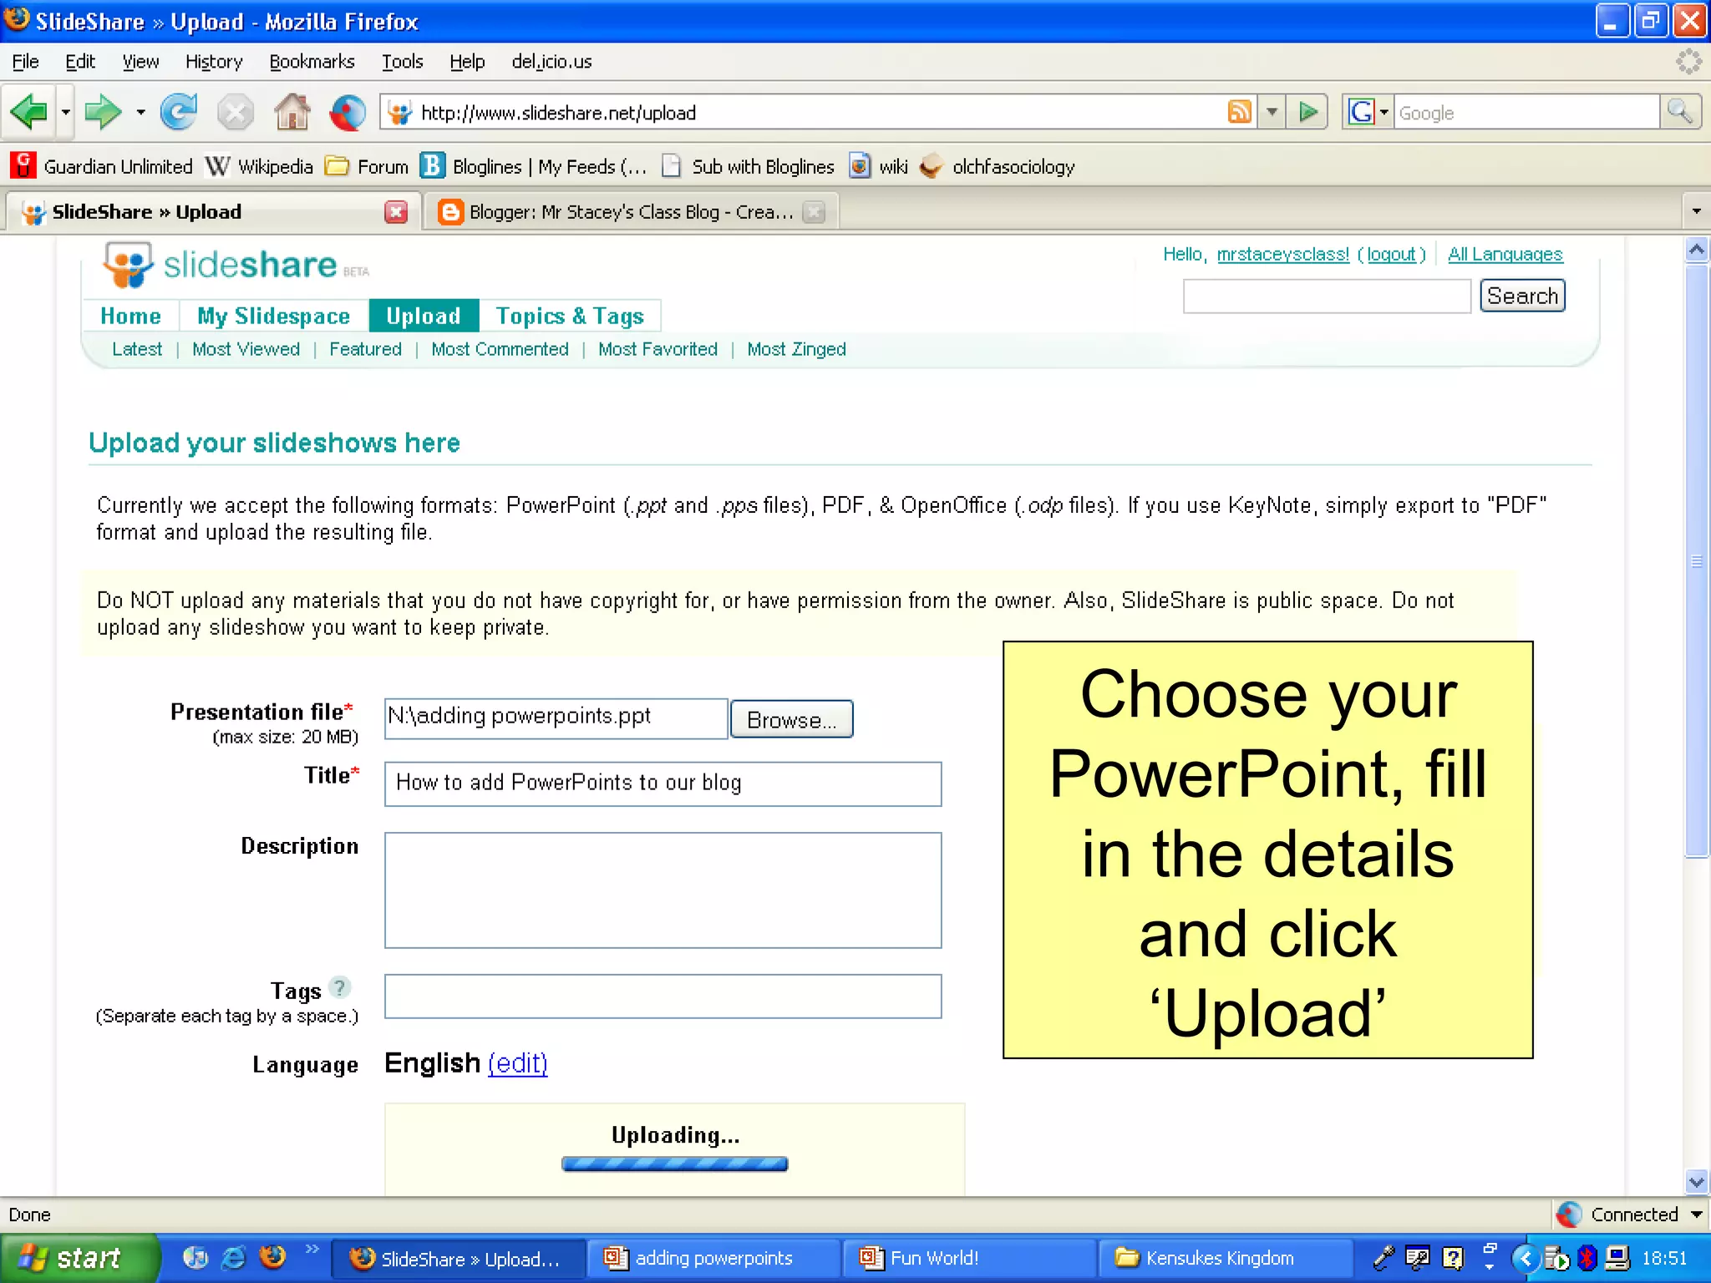Open adding powerpoints taskbar item
This screenshot has width=1711, height=1283.
[x=713, y=1258]
